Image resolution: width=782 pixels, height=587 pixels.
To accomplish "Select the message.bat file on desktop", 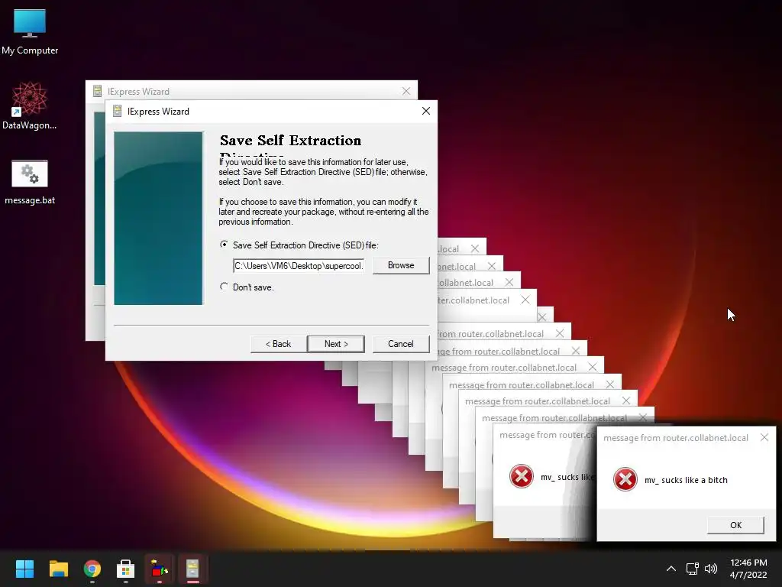I will [30, 182].
